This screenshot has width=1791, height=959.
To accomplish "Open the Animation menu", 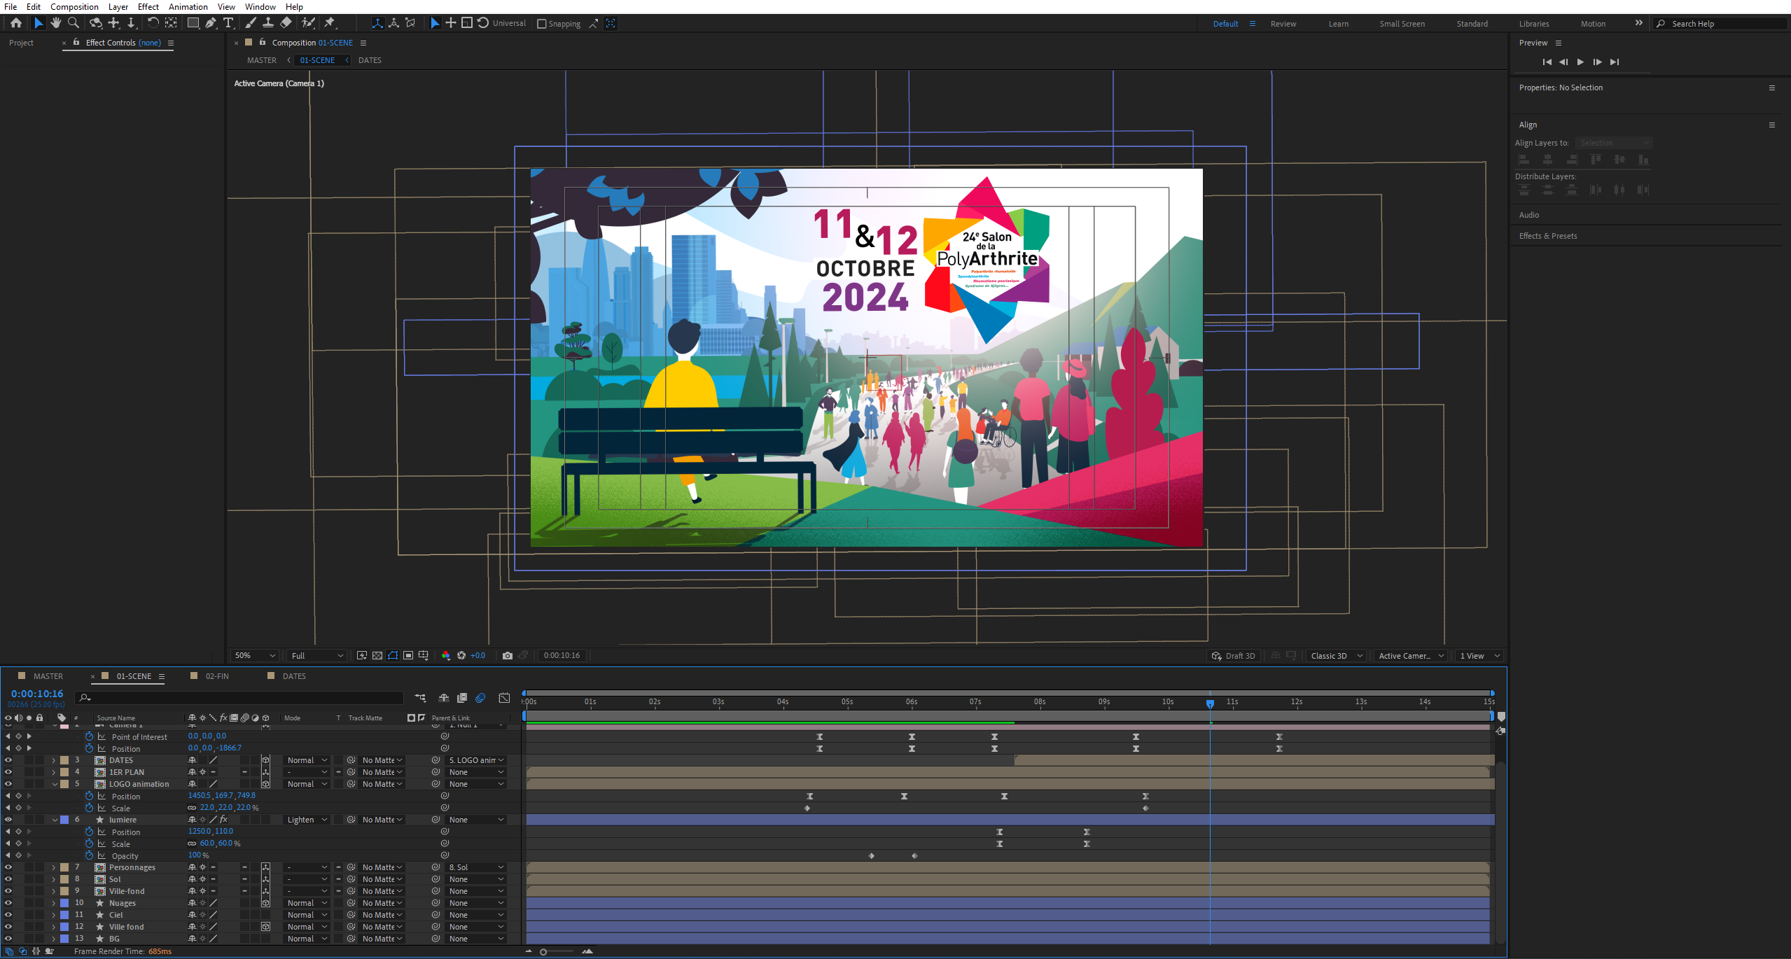I will click(188, 6).
